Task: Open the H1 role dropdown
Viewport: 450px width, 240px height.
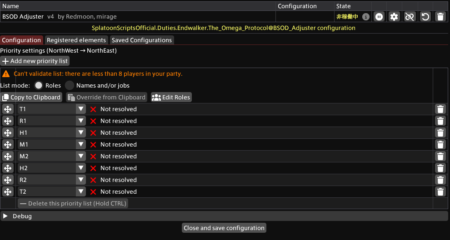Action: 52,132
